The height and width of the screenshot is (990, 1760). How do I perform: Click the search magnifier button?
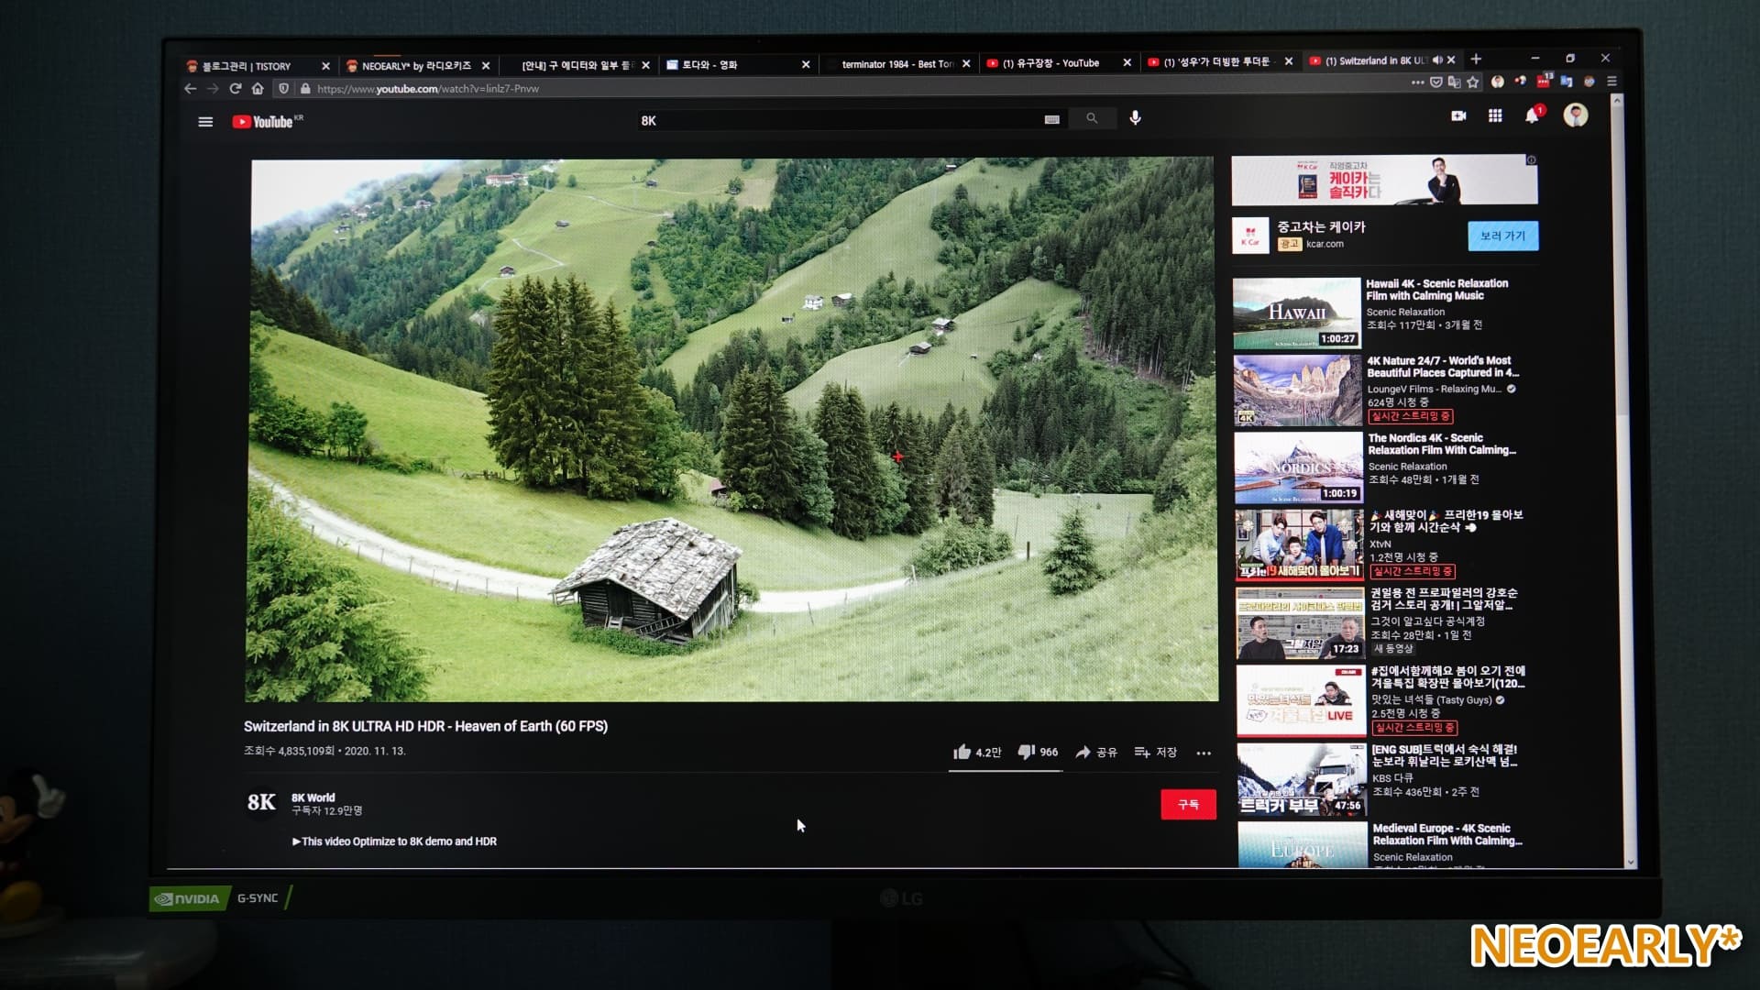pos(1092,118)
